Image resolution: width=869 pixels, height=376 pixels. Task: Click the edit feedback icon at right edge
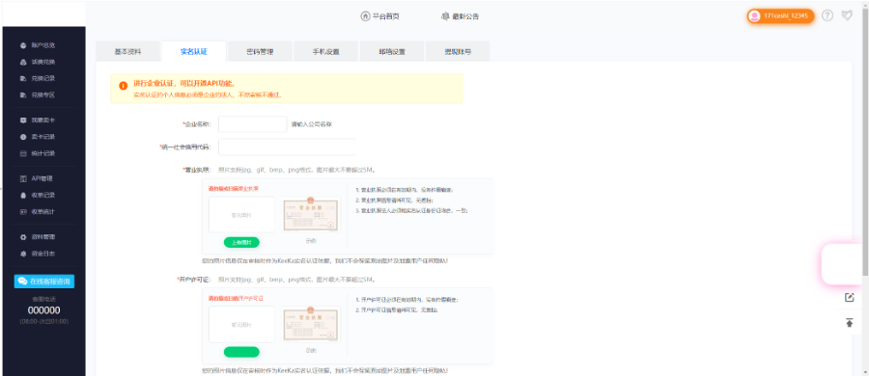tap(849, 298)
